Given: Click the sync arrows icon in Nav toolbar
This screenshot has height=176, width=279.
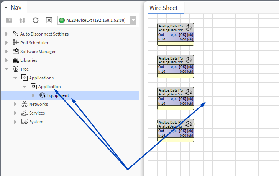Looking at the screenshot, I should 22,21.
